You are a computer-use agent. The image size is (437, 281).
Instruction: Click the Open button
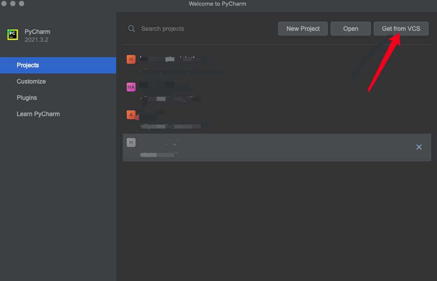click(x=350, y=28)
